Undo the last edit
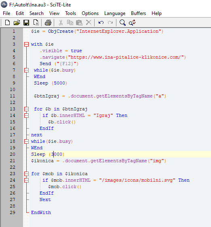The width and height of the screenshot is (211, 227). click(x=101, y=23)
